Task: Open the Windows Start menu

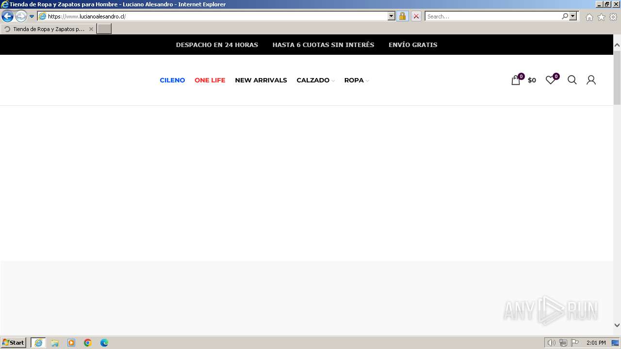Action: coord(13,343)
